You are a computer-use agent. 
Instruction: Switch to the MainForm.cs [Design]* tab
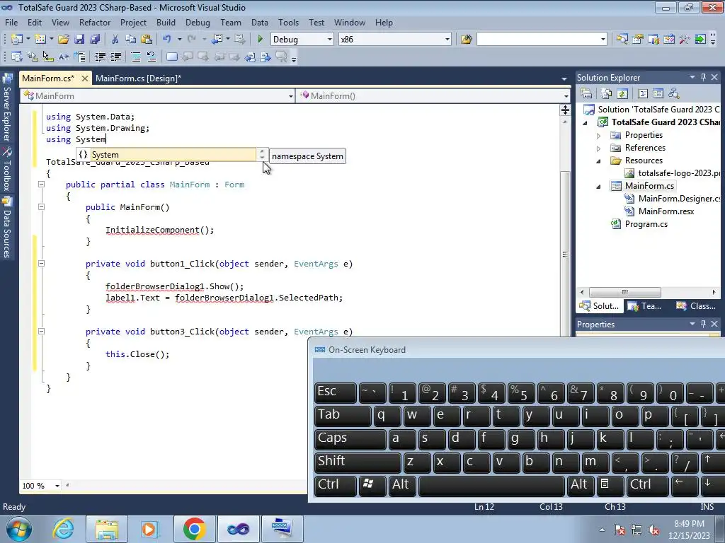coord(138,78)
